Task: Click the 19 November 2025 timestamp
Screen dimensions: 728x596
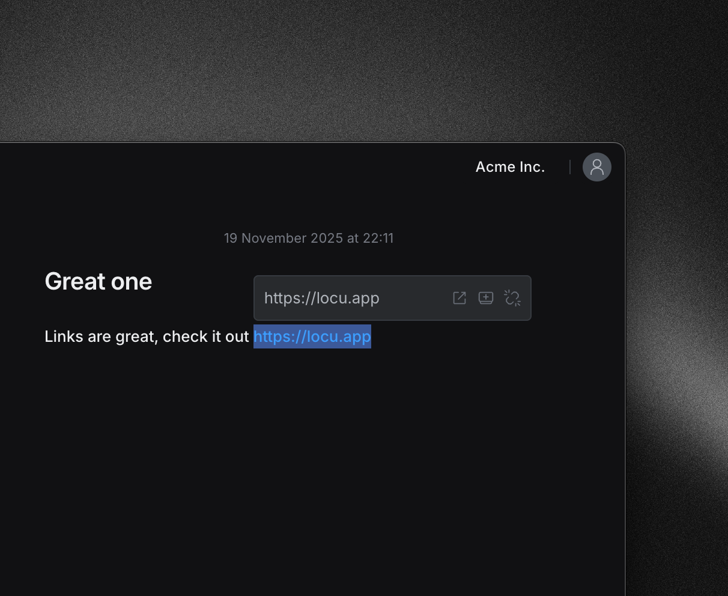Action: [308, 239]
